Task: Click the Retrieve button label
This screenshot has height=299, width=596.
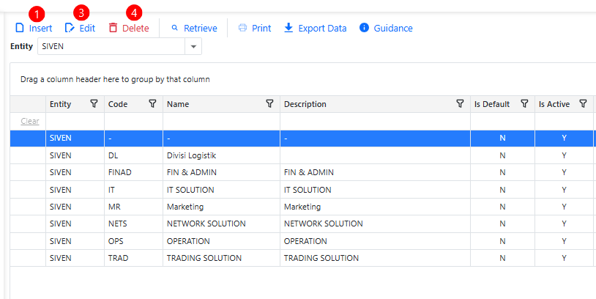Action: click(x=201, y=28)
